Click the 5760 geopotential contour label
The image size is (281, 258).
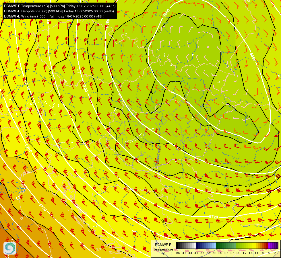tap(28, 148)
